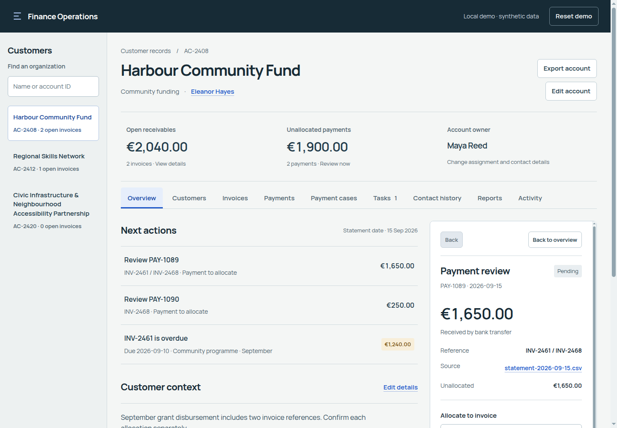The width and height of the screenshot is (617, 428).
Task: Open the Tasks tab
Action: click(385, 198)
